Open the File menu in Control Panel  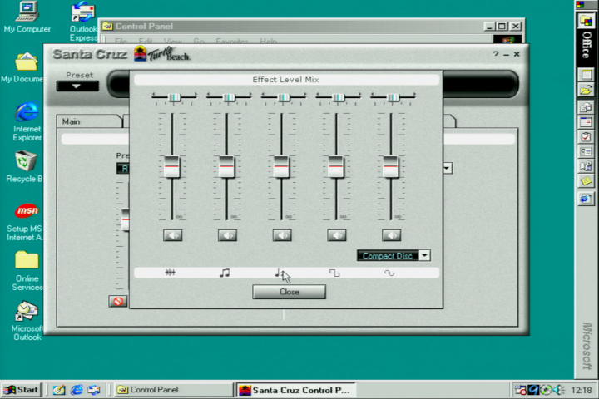121,42
